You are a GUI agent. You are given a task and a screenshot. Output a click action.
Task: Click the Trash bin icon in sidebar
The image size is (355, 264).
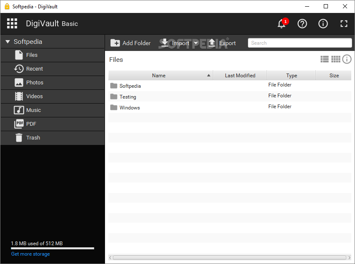click(19, 138)
